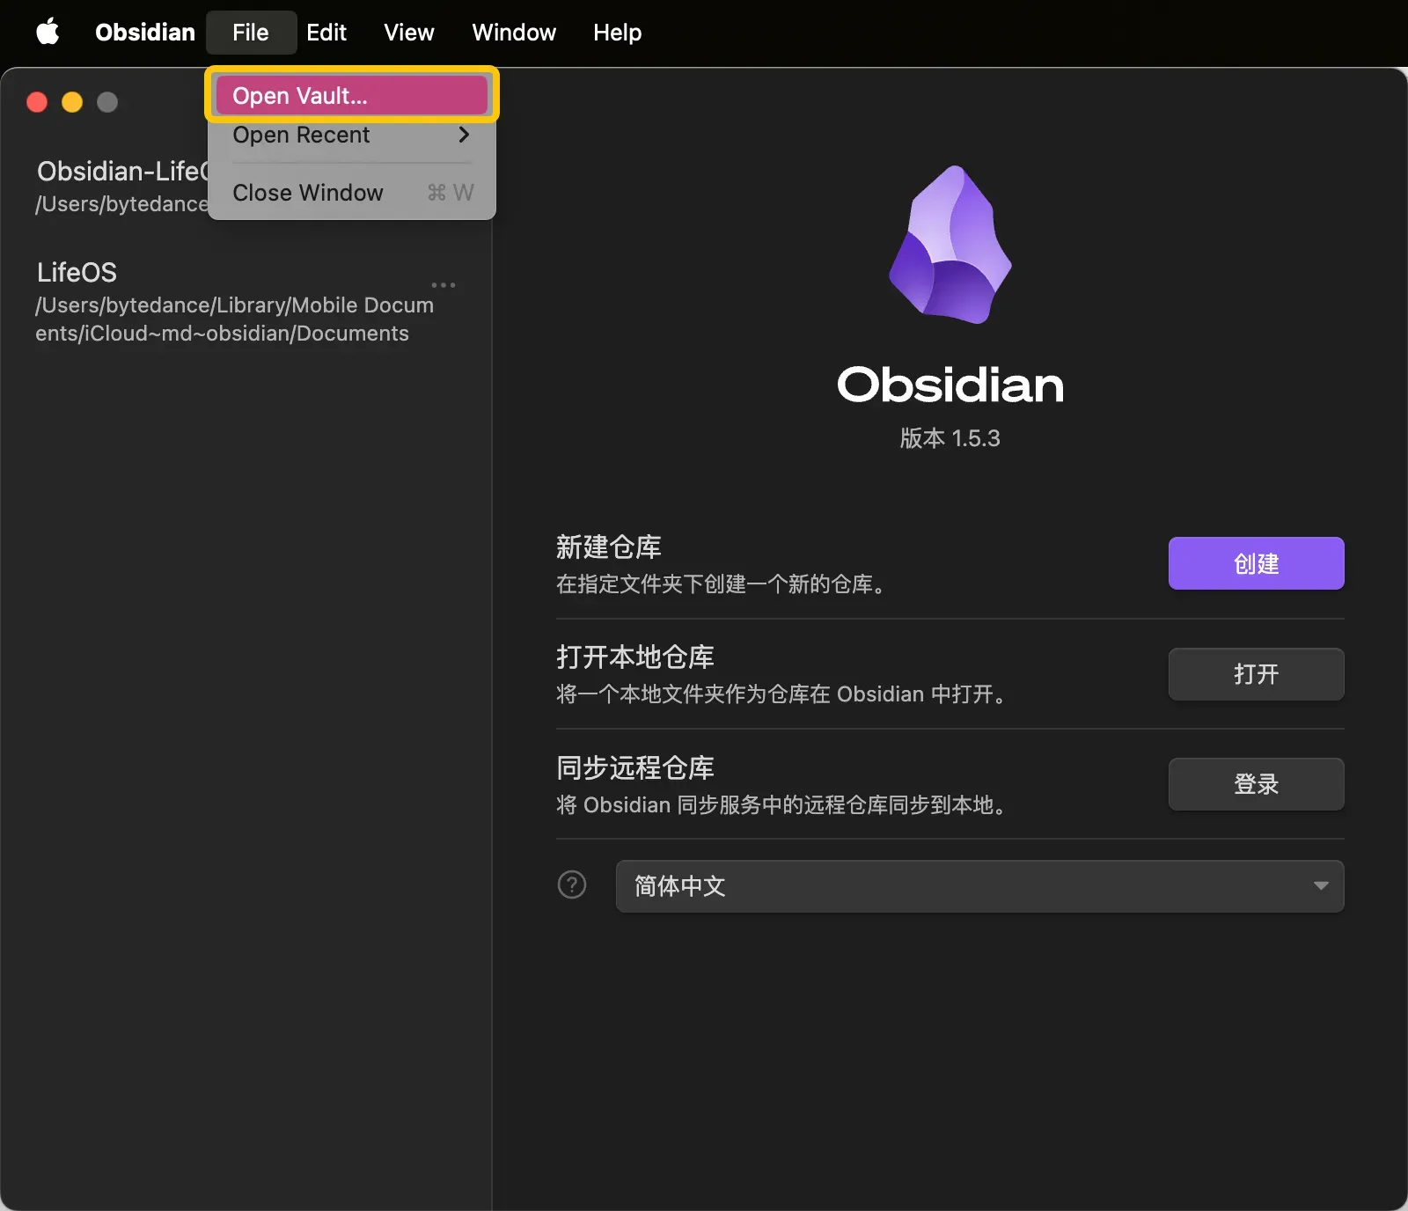Open the Edit menu
Image resolution: width=1408 pixels, height=1211 pixels.
tap(326, 33)
